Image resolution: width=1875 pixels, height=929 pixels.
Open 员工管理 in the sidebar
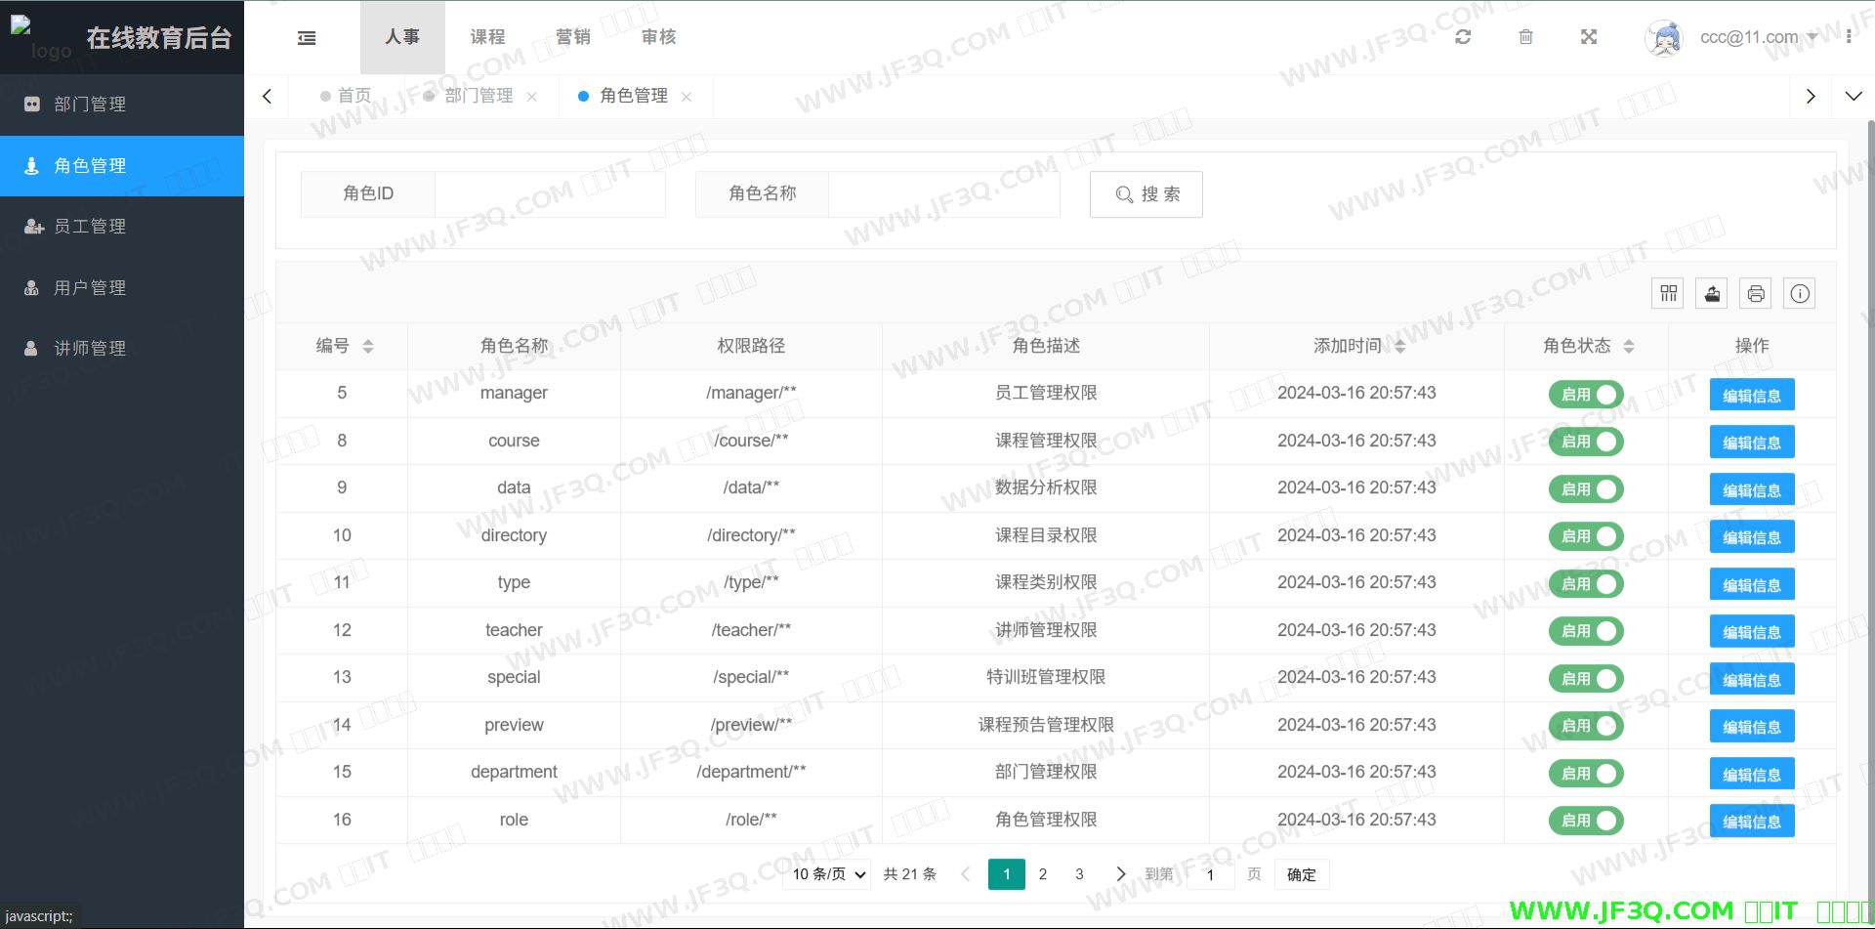[x=90, y=227]
